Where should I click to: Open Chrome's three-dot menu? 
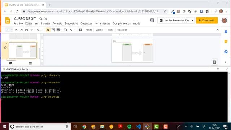227,11
